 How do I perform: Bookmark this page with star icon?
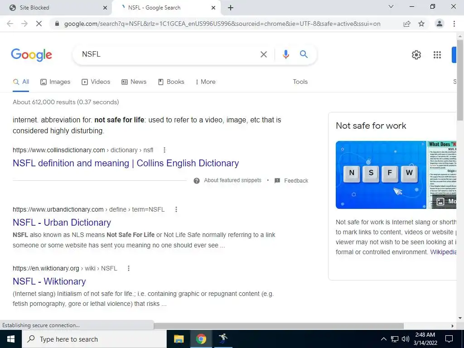click(x=421, y=24)
